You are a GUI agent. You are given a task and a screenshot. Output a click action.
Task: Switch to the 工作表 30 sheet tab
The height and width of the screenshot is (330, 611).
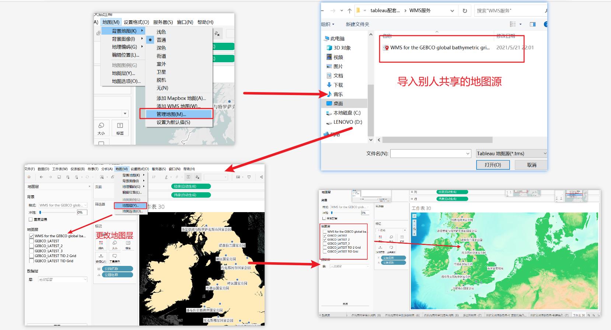tap(578, 315)
